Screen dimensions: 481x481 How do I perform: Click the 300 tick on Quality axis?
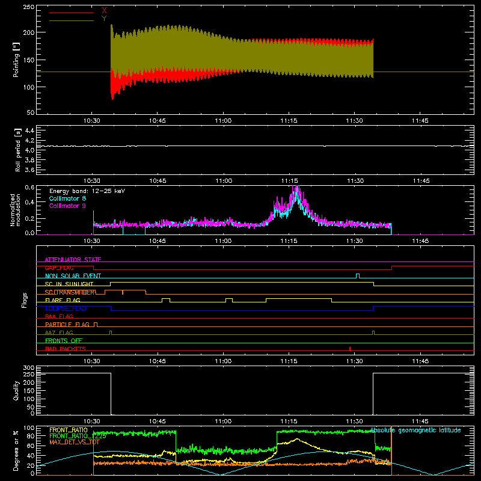pos(29,368)
